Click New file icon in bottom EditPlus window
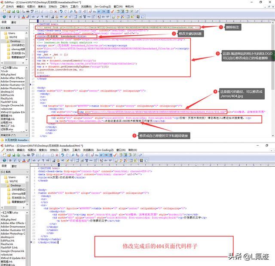Image resolution: width=275 pixels, height=266 pixels. pos(5,155)
